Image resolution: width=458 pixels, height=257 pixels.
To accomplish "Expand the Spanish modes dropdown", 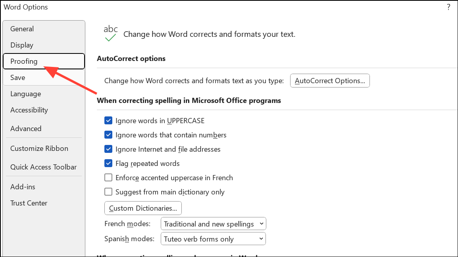I will coord(213,239).
